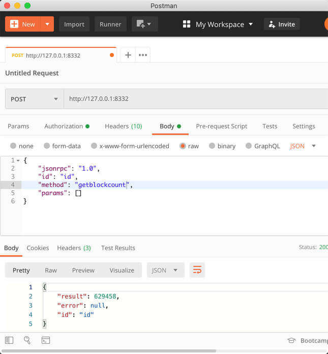
Task: Open the three-dot tab options menu
Action: (x=143, y=55)
